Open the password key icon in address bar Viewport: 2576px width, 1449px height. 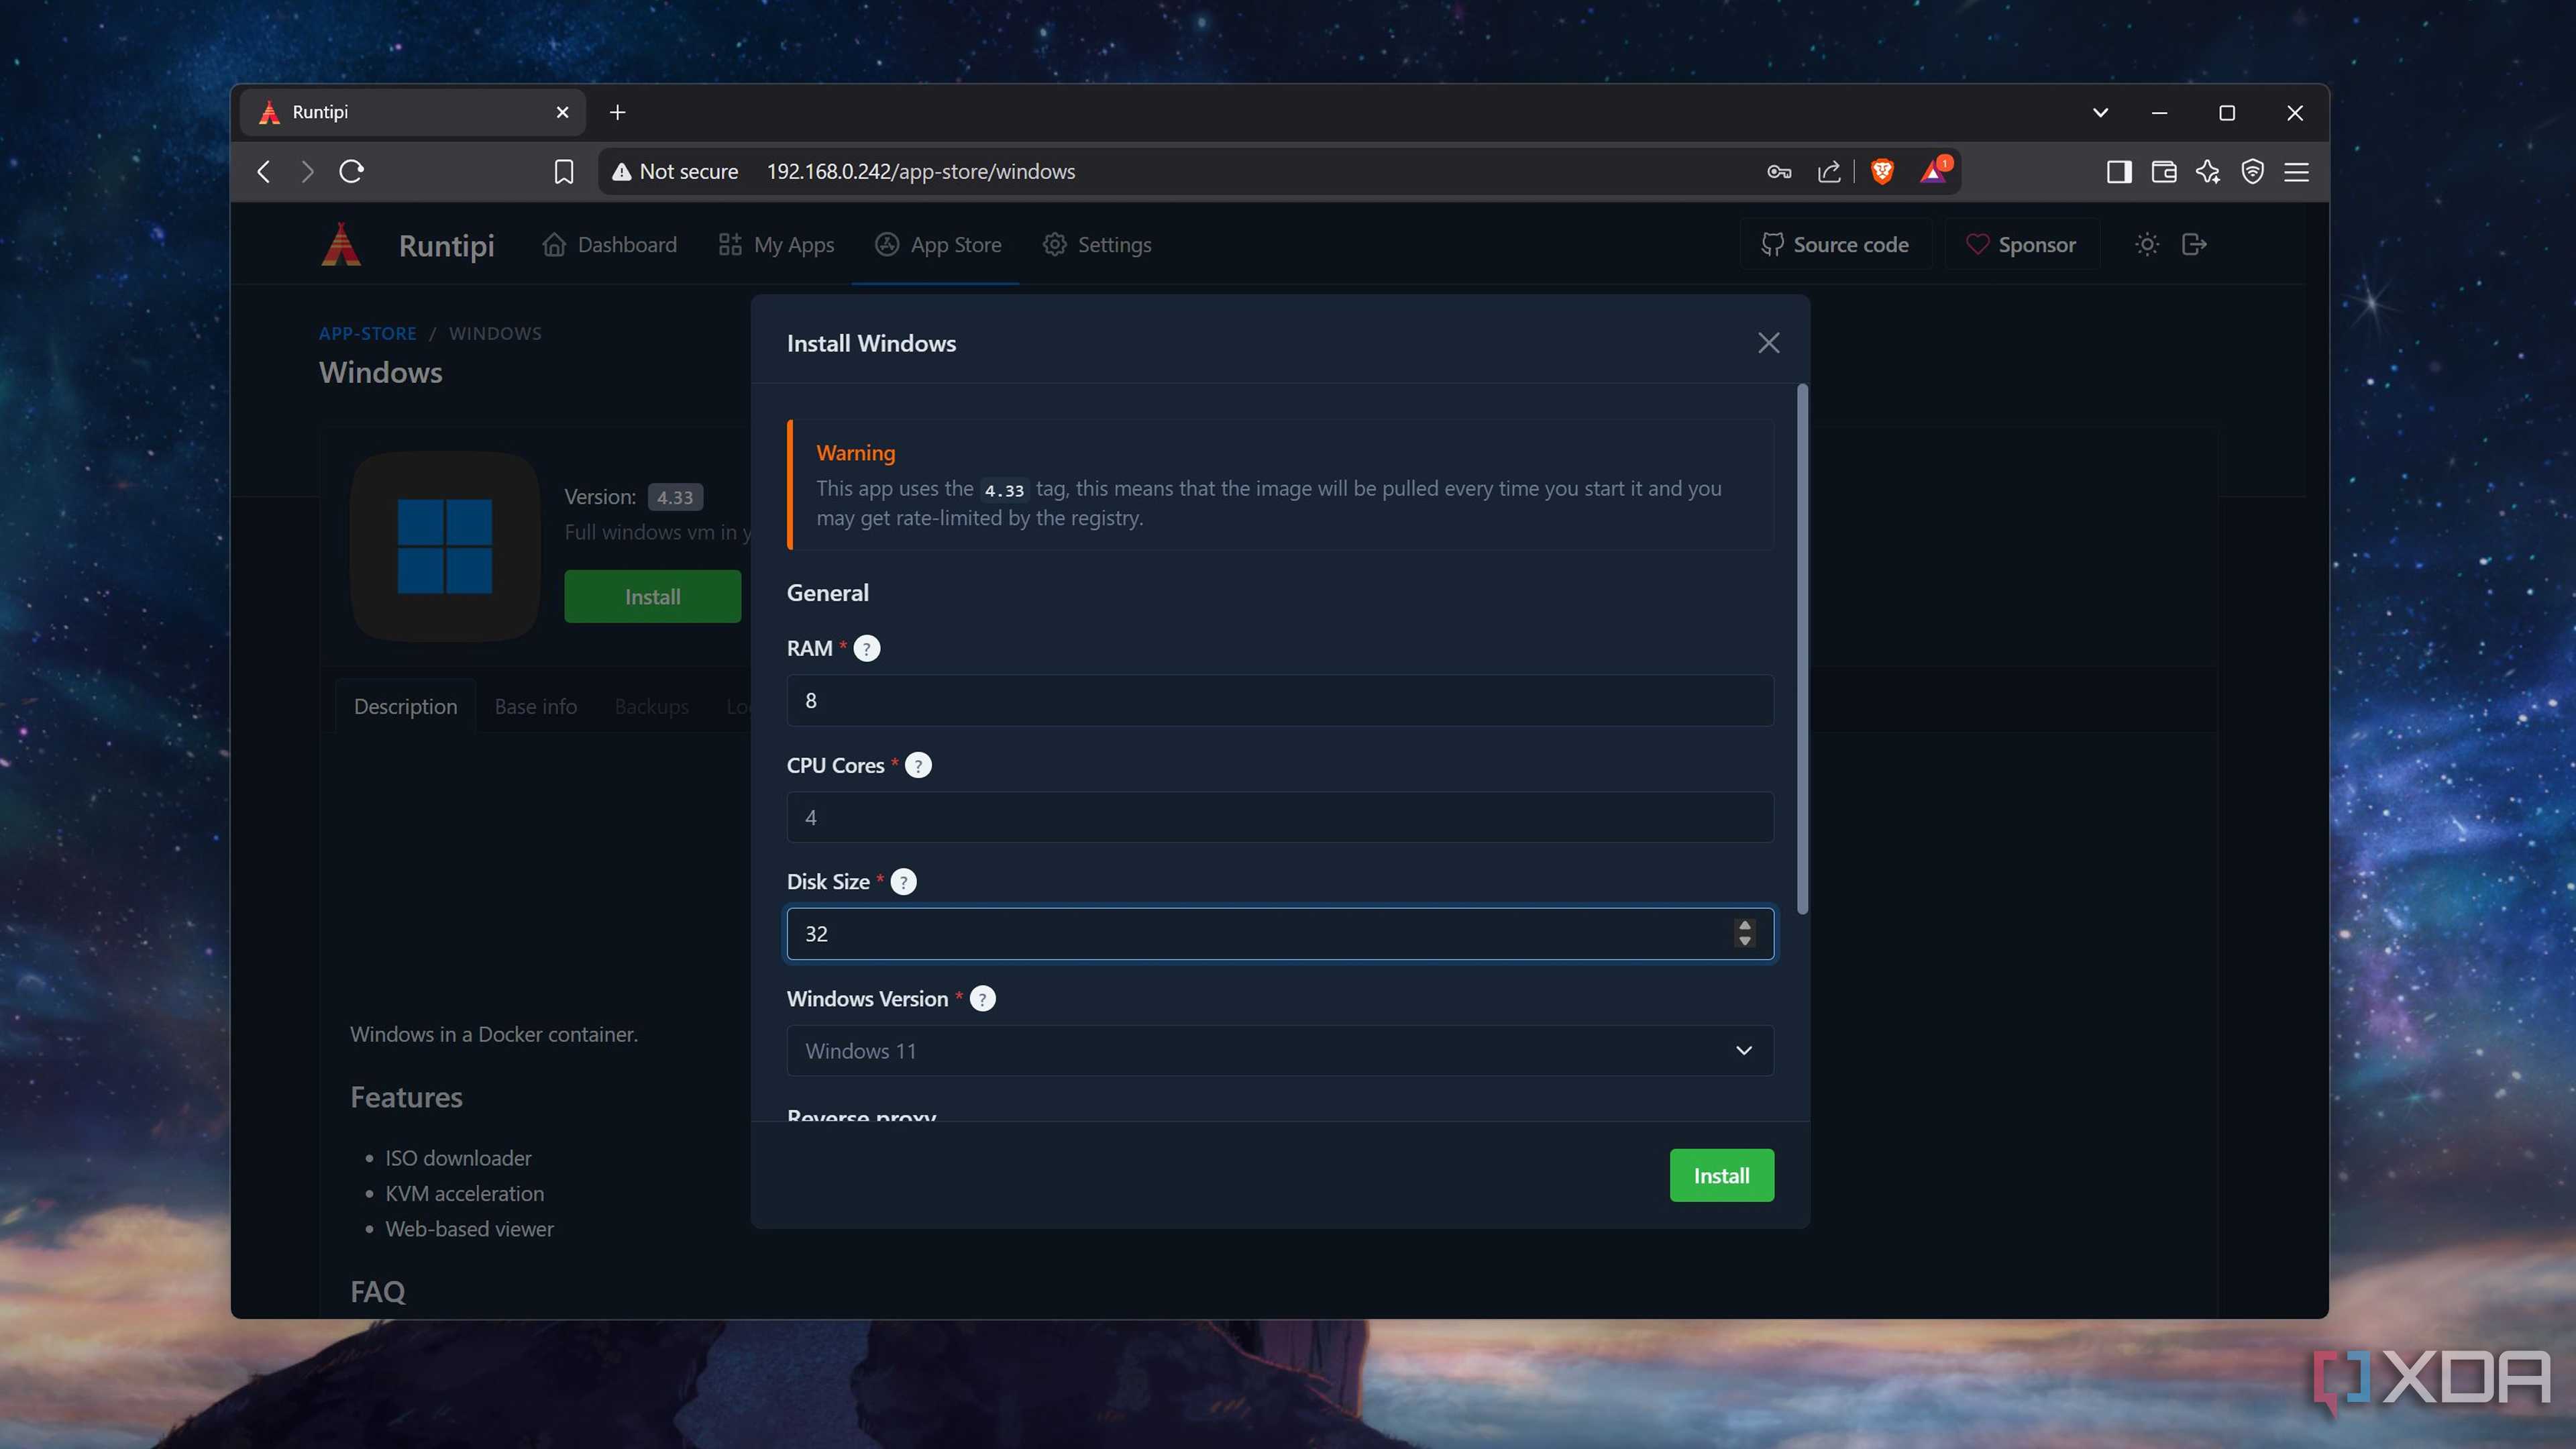(x=1779, y=171)
